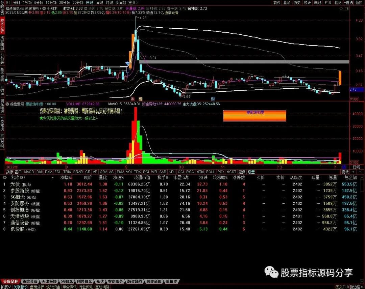The width and height of the screenshot is (365, 289).
Task: Expand the 更多 periods menu
Action: (x=133, y=3)
